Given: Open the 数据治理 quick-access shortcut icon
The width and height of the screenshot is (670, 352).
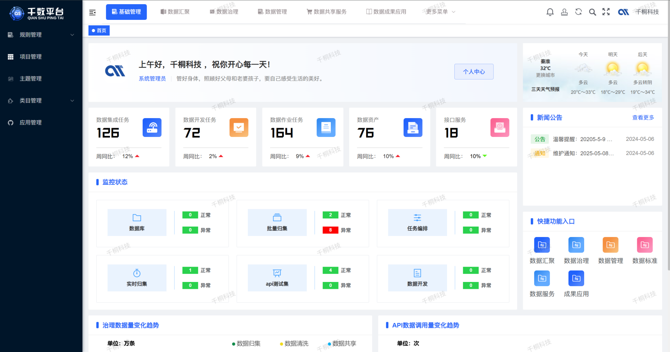Looking at the screenshot, I should coord(576,245).
